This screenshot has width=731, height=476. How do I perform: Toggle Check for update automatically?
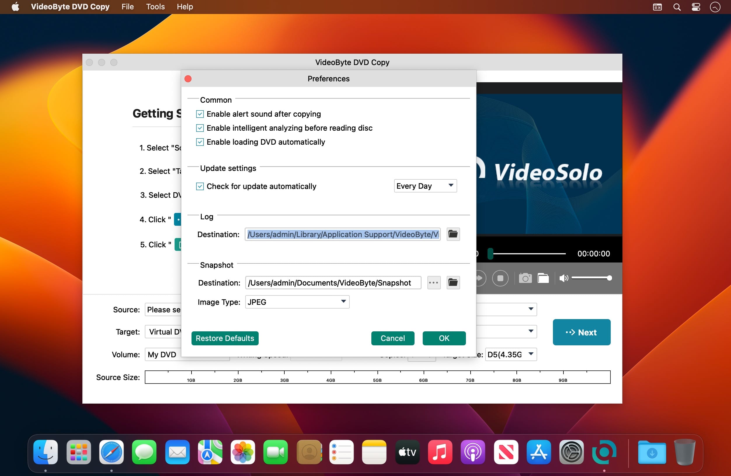pyautogui.click(x=200, y=186)
